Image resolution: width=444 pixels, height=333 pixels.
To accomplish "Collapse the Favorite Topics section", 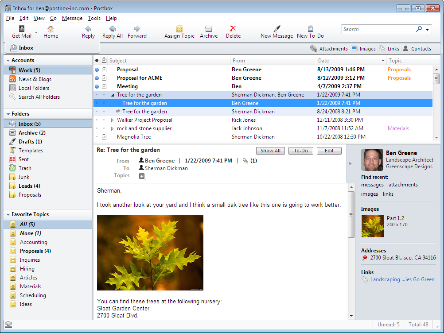I will (8, 215).
